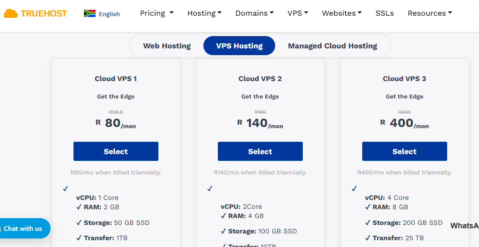The height and width of the screenshot is (247, 479).
Task: Click the R 140/mon price
Action: (260, 123)
